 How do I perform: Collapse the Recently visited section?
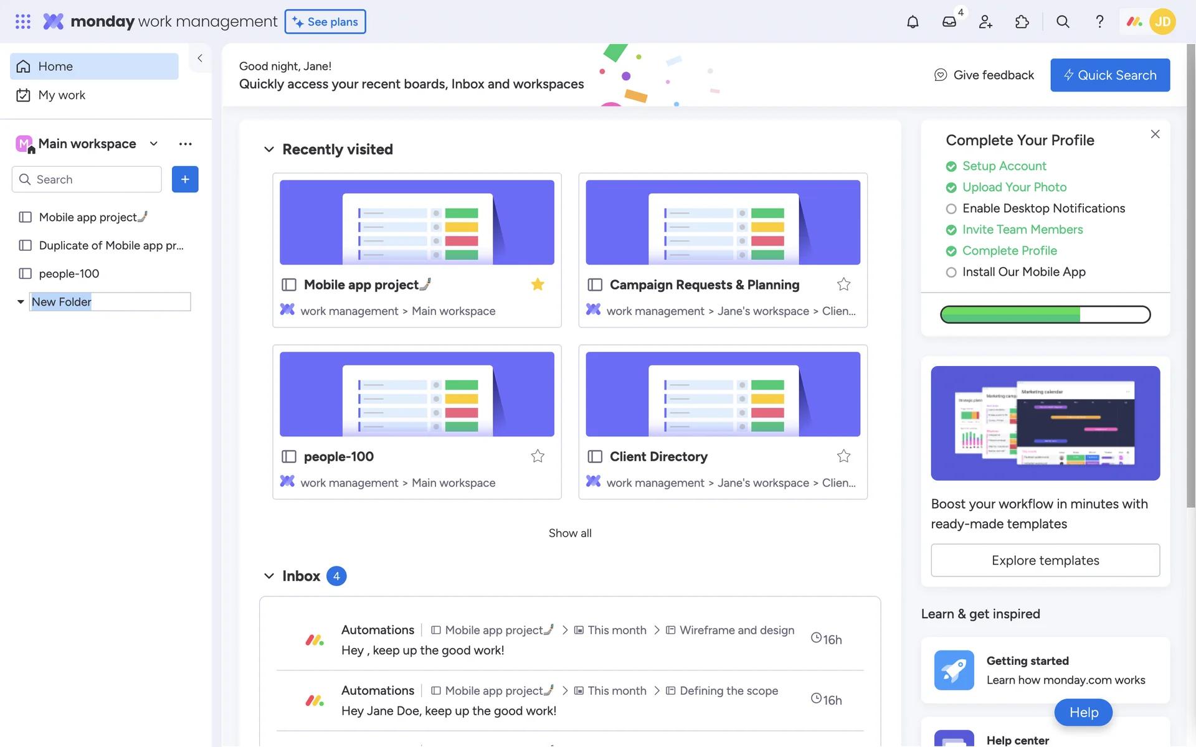click(269, 149)
